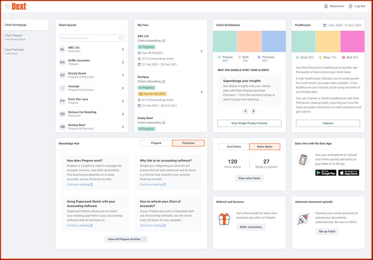This screenshot has height=260, width=373.
Task: Click the smartphone illustration in Dext App card
Action: click(x=303, y=160)
